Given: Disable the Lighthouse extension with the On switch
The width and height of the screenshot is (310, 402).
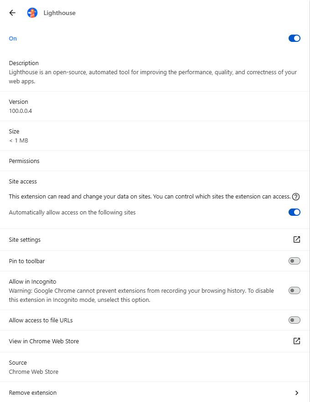Looking at the screenshot, I should pyautogui.click(x=294, y=38).
